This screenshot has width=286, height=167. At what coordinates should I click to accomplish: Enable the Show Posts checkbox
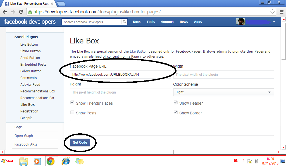72,112
